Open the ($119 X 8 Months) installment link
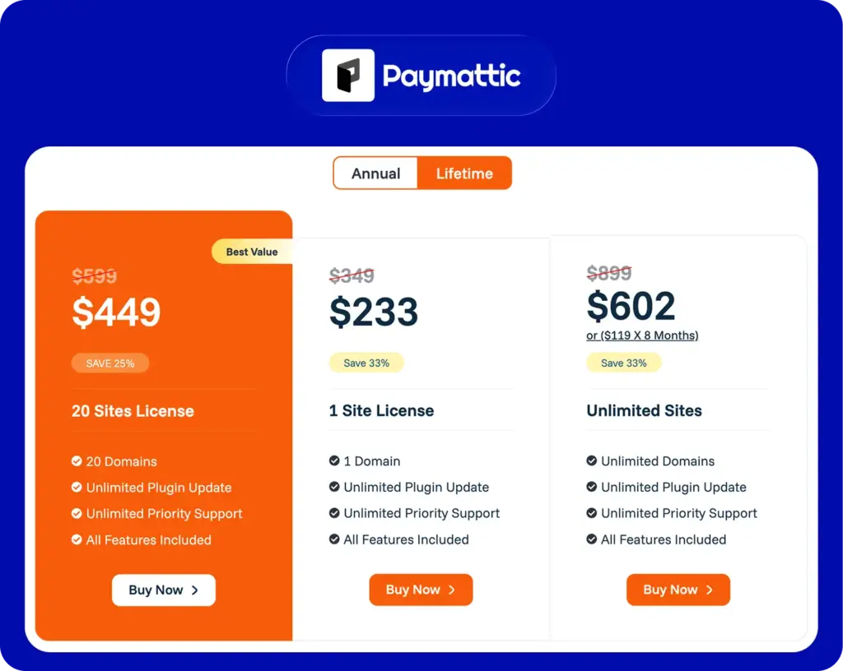Screen dimensions: 843x671 [x=642, y=335]
